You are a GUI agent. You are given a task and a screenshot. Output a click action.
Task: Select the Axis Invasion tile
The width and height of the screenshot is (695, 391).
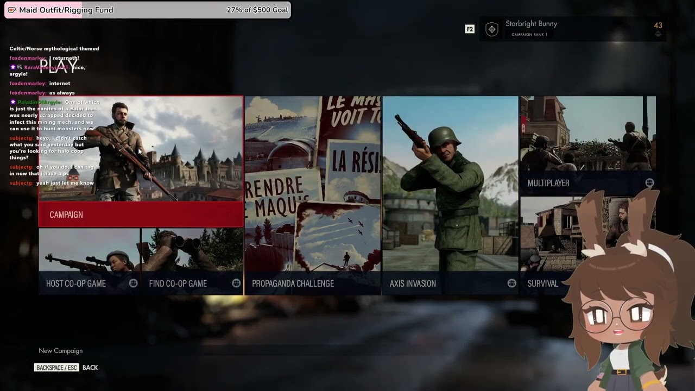[450, 195]
